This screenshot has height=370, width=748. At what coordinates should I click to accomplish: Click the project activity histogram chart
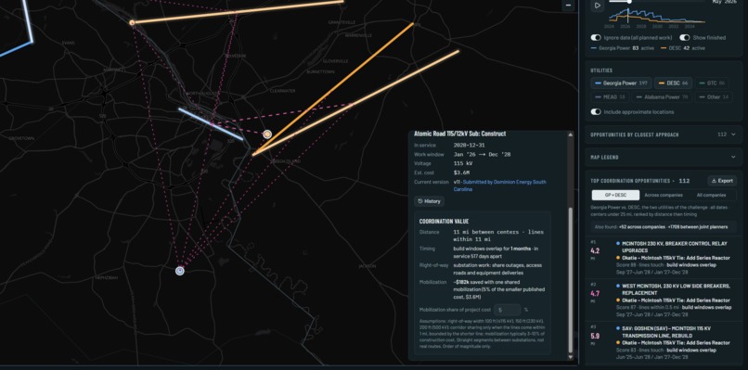(x=656, y=17)
